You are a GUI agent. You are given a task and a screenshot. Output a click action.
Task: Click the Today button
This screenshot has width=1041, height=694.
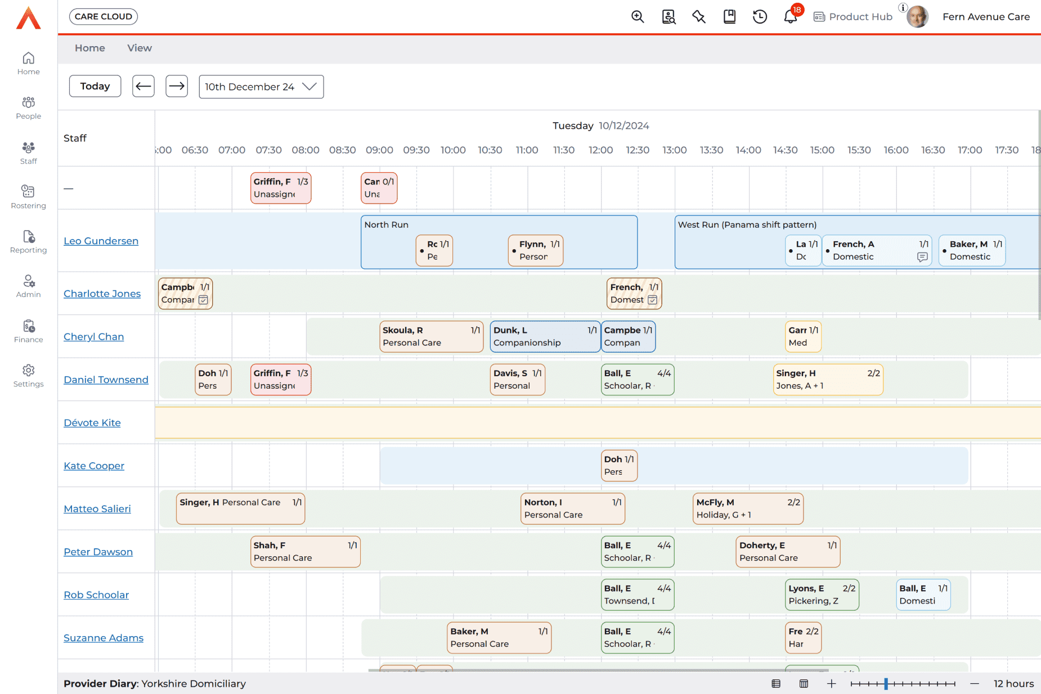pos(95,86)
